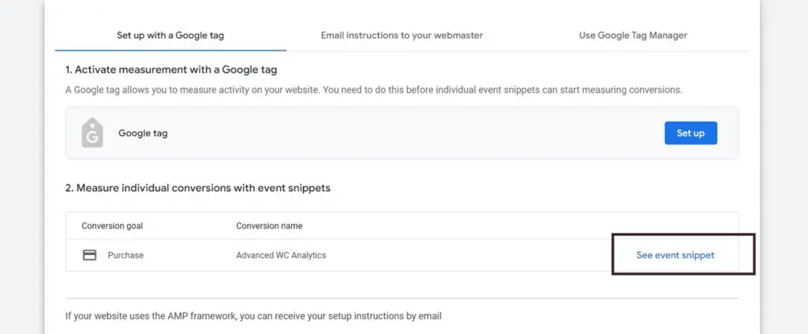808x334 pixels.
Task: Click the AMP framework setup instructions text
Action: click(x=253, y=316)
